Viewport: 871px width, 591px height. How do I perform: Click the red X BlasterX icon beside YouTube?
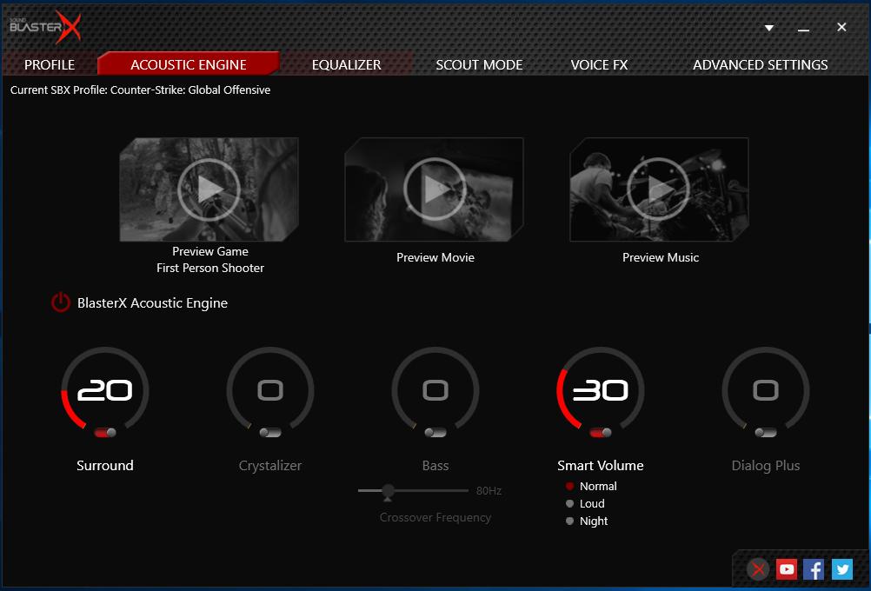758,569
